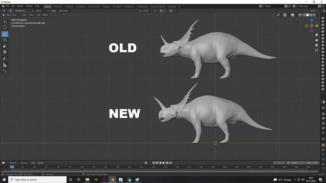Click the Transform tool icon
The image size is (326, 183).
[5, 52]
